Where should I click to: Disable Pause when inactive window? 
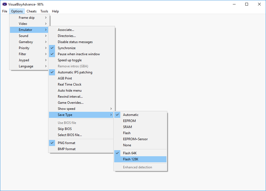pos(81,54)
